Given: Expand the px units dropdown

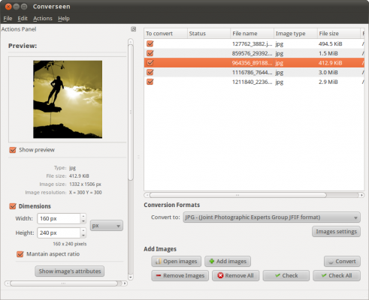Looking at the screenshot, I should [107, 226].
